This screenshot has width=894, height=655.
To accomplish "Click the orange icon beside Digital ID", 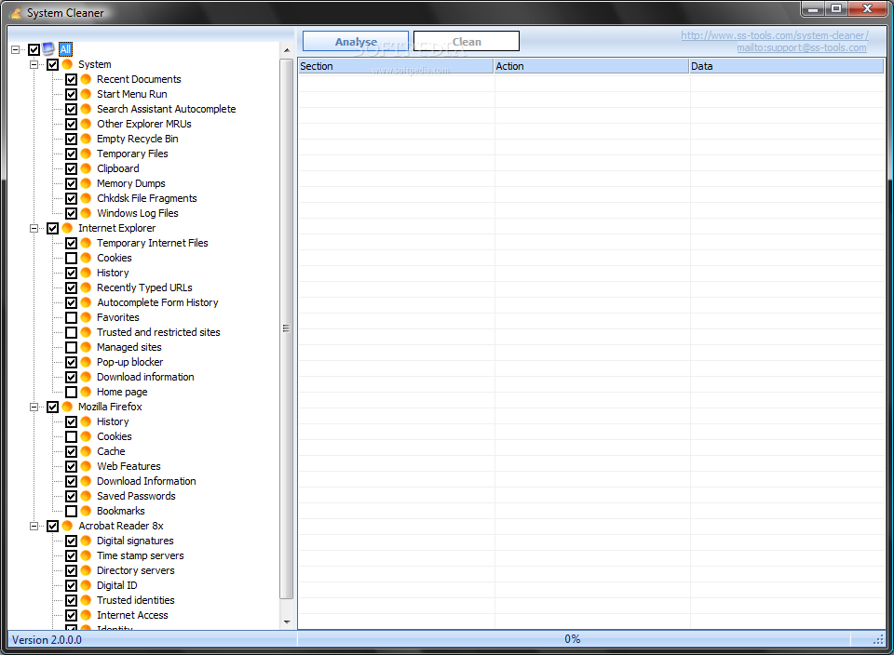I will 86,585.
